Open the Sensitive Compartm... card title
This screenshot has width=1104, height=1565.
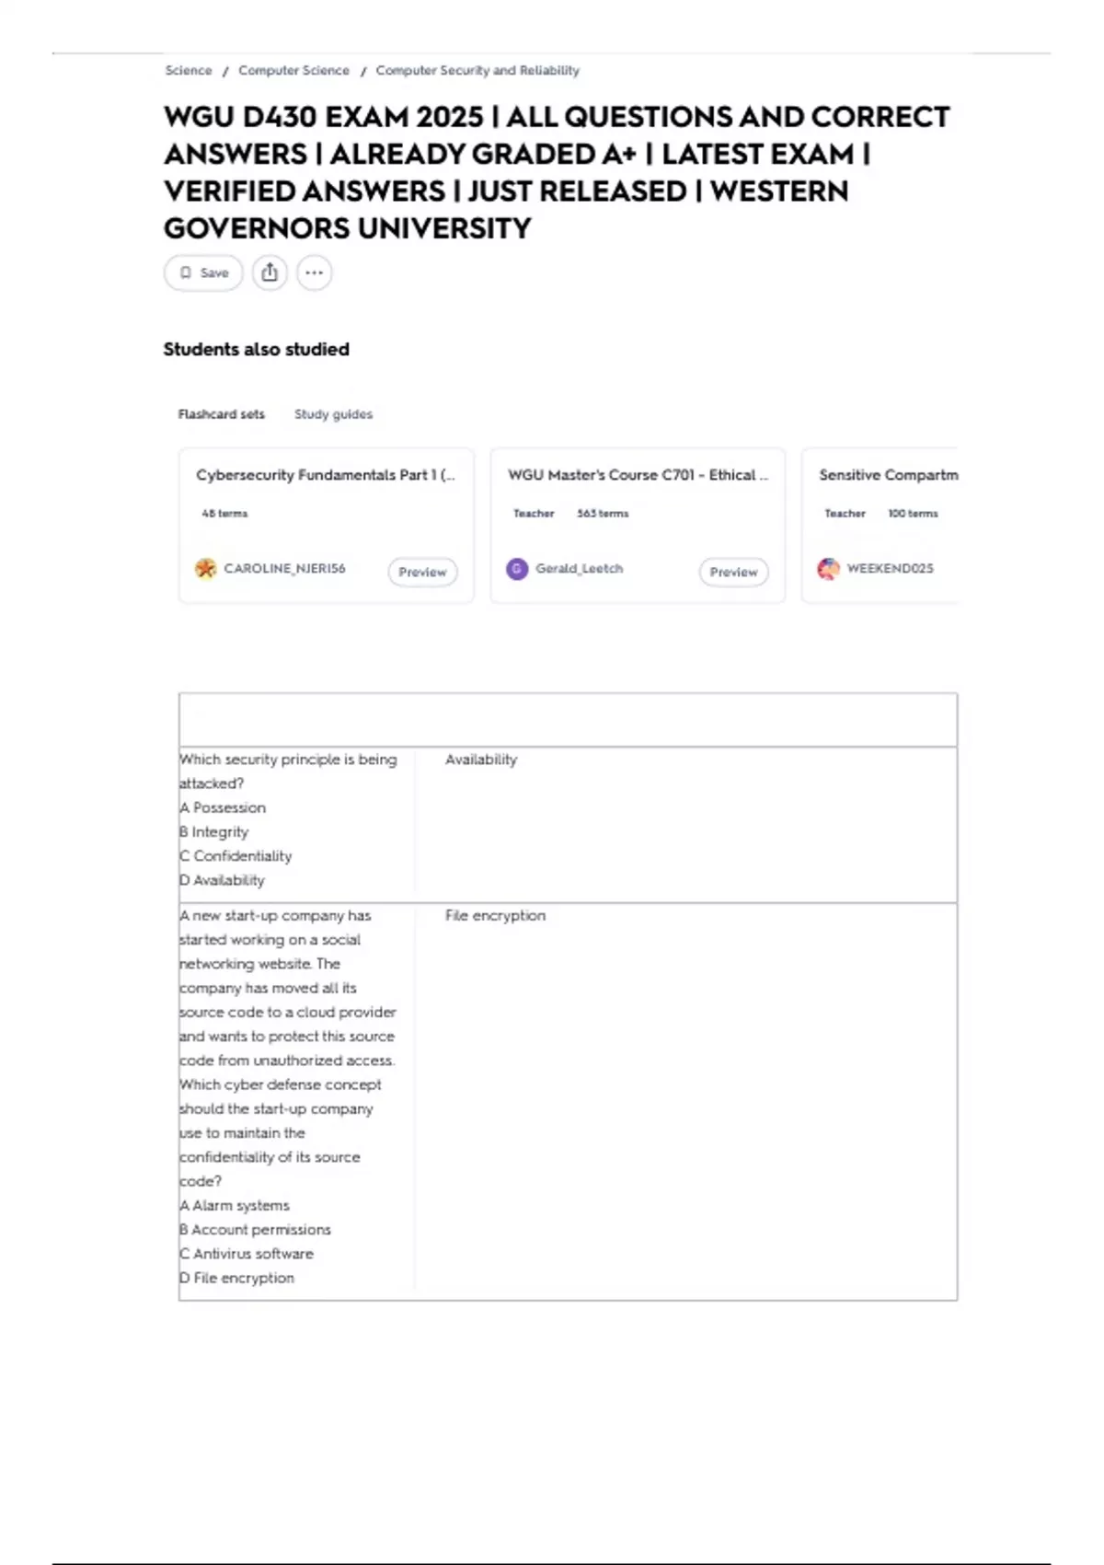click(x=888, y=475)
